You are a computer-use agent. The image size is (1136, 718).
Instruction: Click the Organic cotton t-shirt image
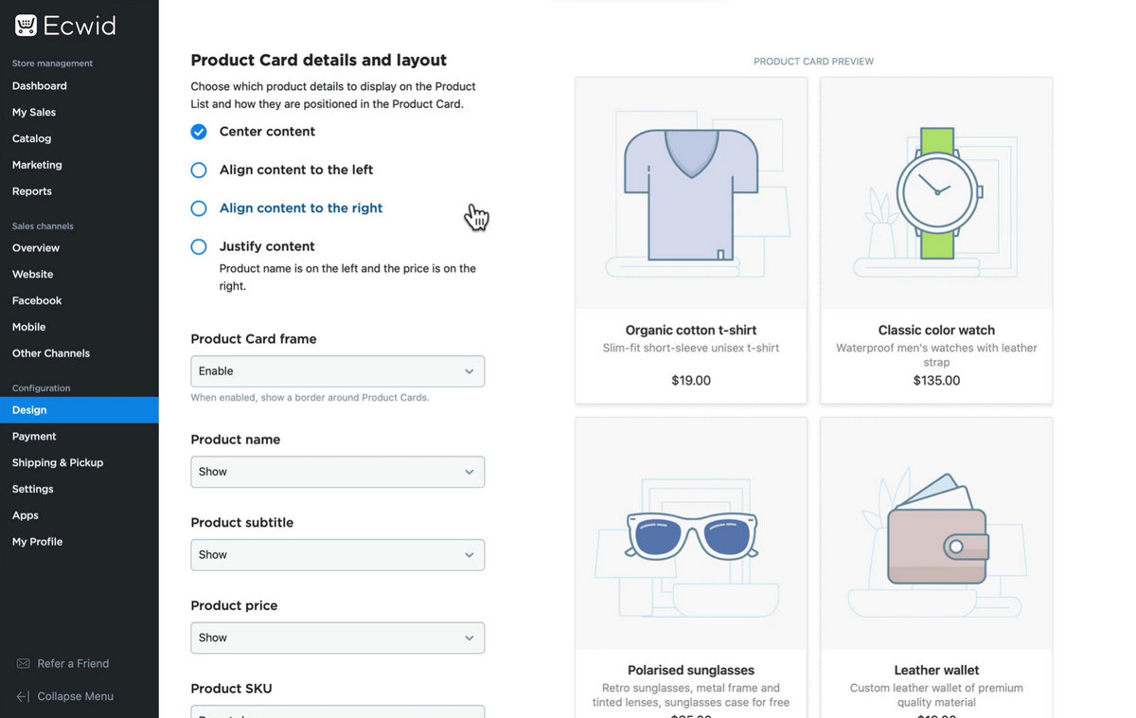[x=691, y=193]
